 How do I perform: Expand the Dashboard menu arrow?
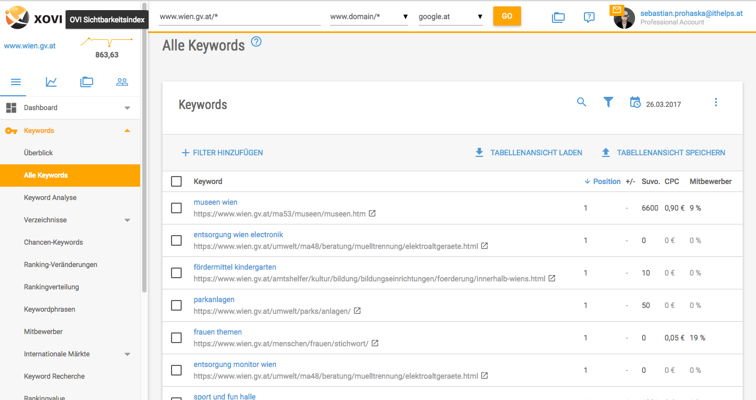pyautogui.click(x=127, y=108)
